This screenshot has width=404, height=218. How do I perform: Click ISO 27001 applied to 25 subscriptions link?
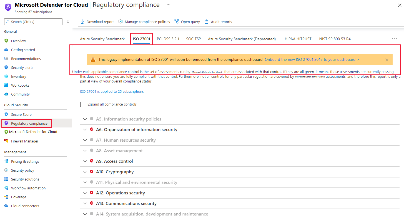pos(112,91)
